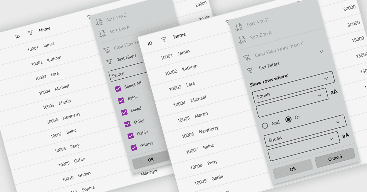This screenshot has height=192, width=367.
Task: Select Lara in the front grid
Action: click(191, 84)
